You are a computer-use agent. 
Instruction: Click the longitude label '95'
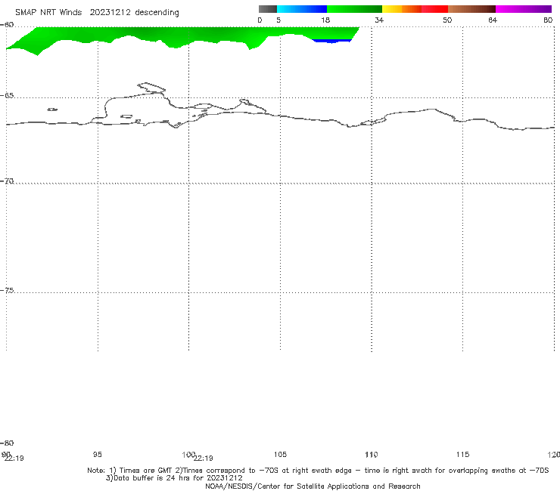coord(97,454)
